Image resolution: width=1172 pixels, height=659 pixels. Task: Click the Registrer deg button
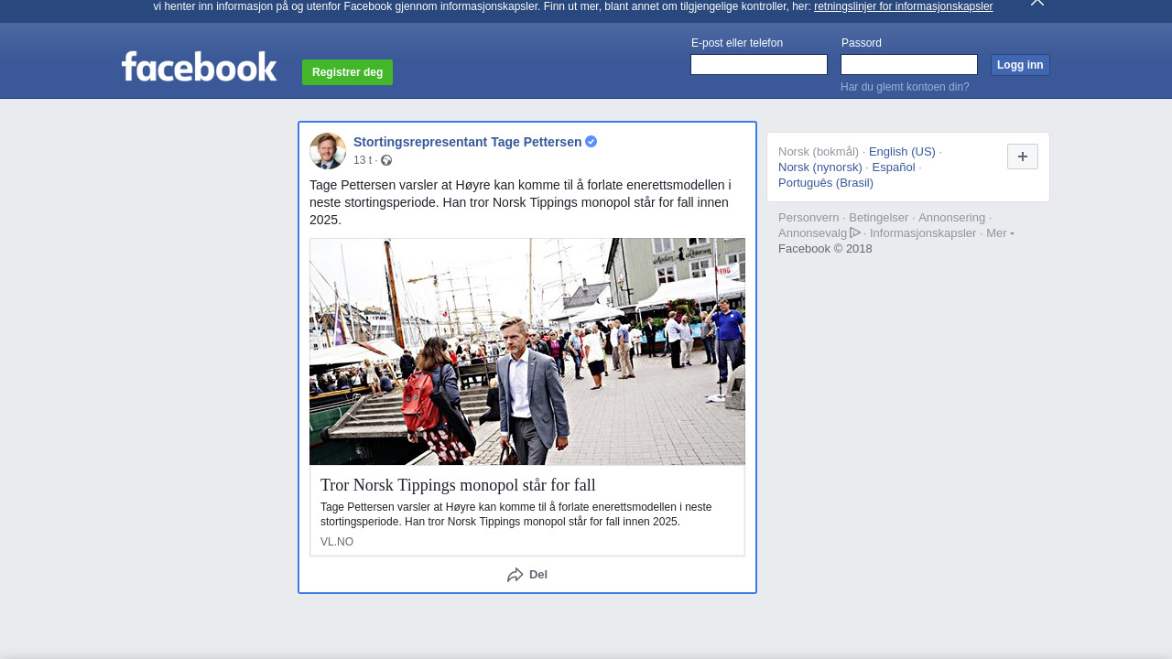tap(347, 72)
